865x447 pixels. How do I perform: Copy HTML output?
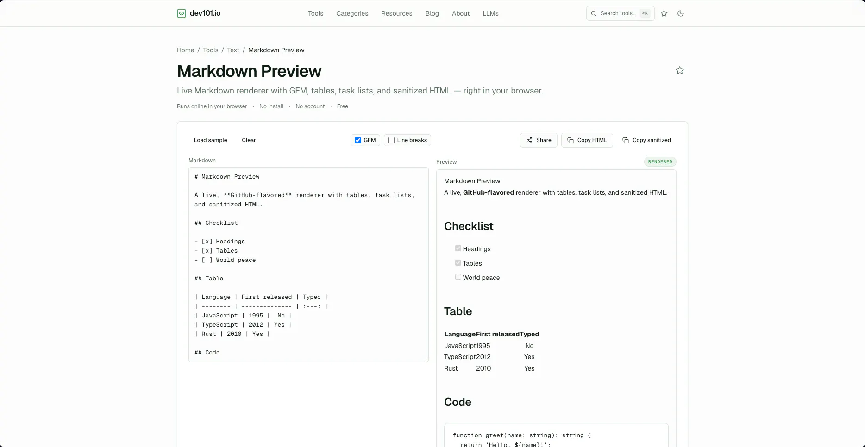587,140
